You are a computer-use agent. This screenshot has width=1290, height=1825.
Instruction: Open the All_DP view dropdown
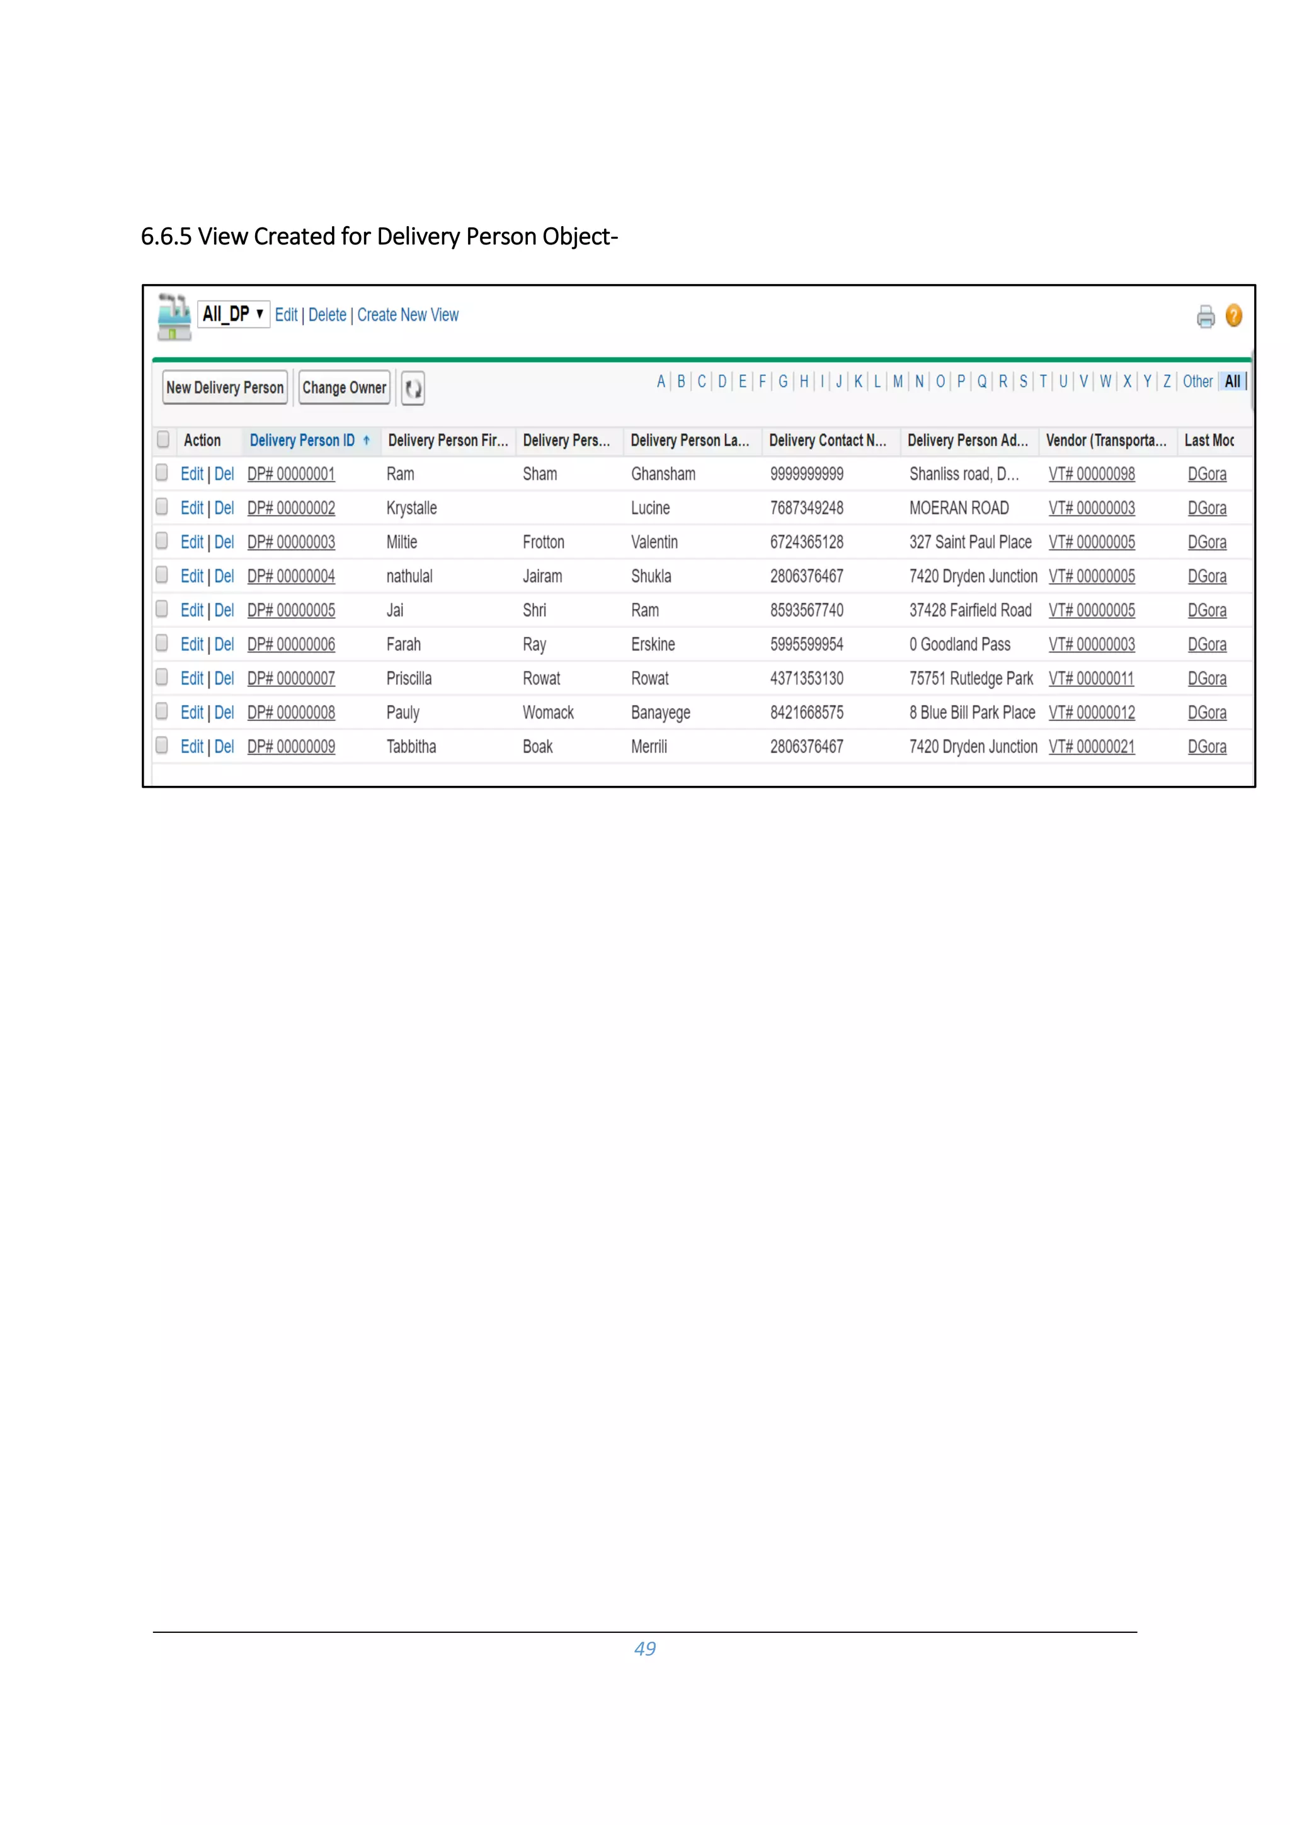234,314
